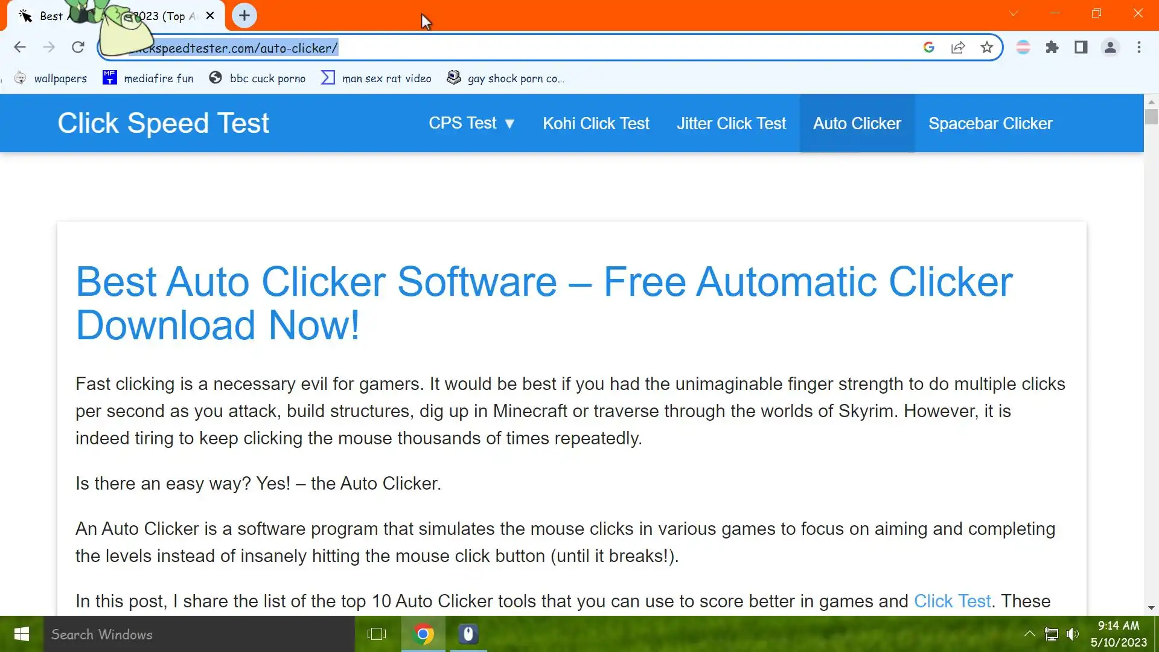
Task: Open the Extensions puzzle piece icon
Action: point(1052,47)
